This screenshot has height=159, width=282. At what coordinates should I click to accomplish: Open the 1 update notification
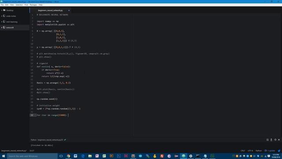coord(270,151)
